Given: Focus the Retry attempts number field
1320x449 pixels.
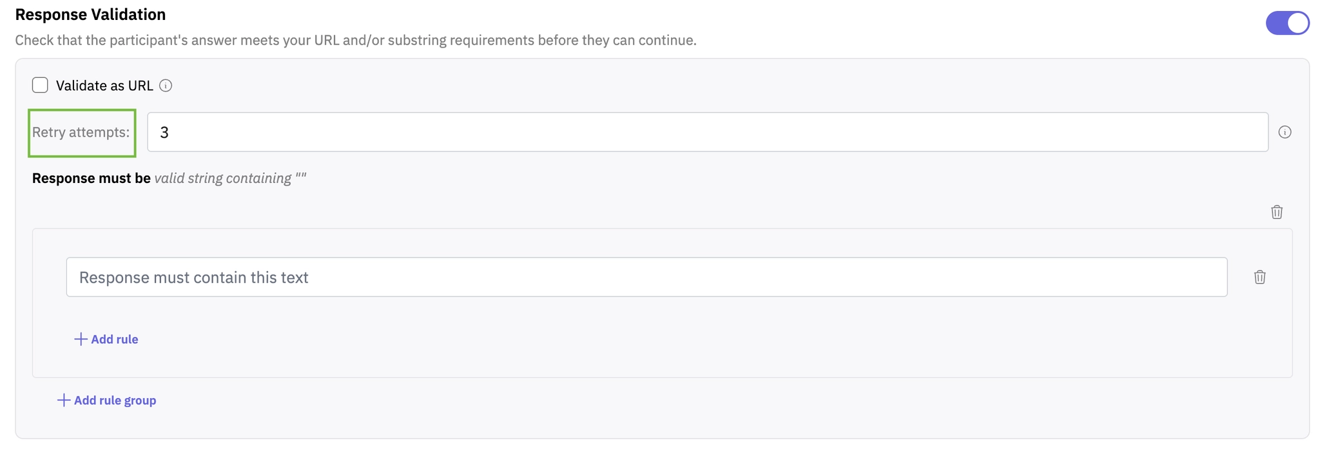Looking at the screenshot, I should point(707,132).
